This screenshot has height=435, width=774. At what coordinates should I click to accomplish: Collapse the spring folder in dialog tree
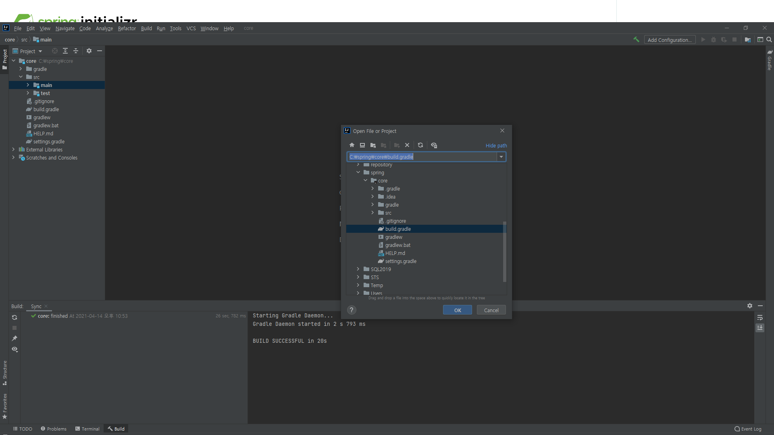tap(358, 172)
